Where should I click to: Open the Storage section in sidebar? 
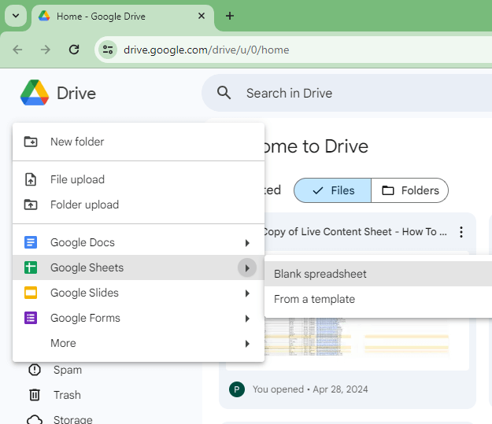pos(72,419)
